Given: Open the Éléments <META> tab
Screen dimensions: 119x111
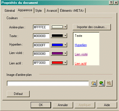Looking at the screenshot, I should tap(72, 11).
